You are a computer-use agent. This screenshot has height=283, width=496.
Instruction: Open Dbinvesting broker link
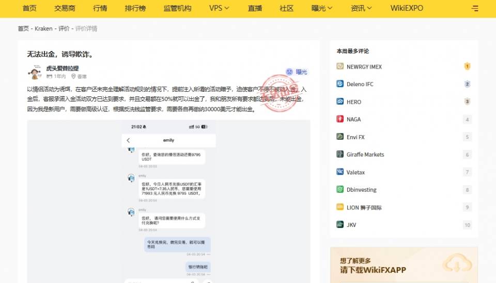coord(362,190)
